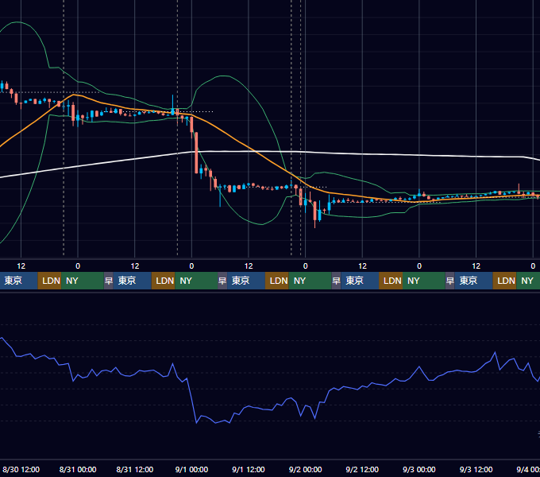The width and height of the screenshot is (540, 477).
Task: Select 東京 session block above 9/1 12:00
Action: pos(246,281)
